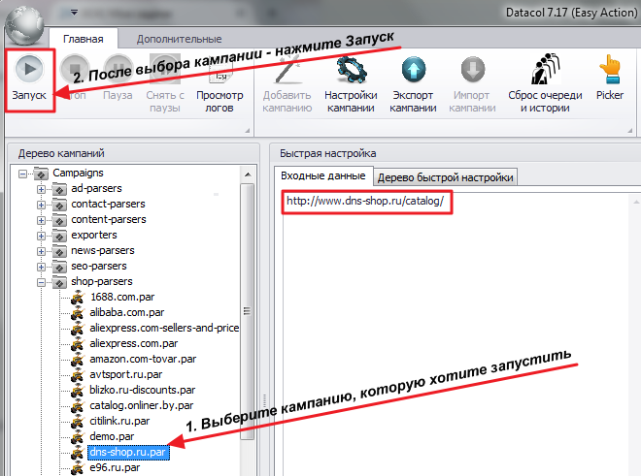The width and height of the screenshot is (641, 476).
Task: Open quick access toolbar dropdown arrow
Action: click(x=74, y=13)
